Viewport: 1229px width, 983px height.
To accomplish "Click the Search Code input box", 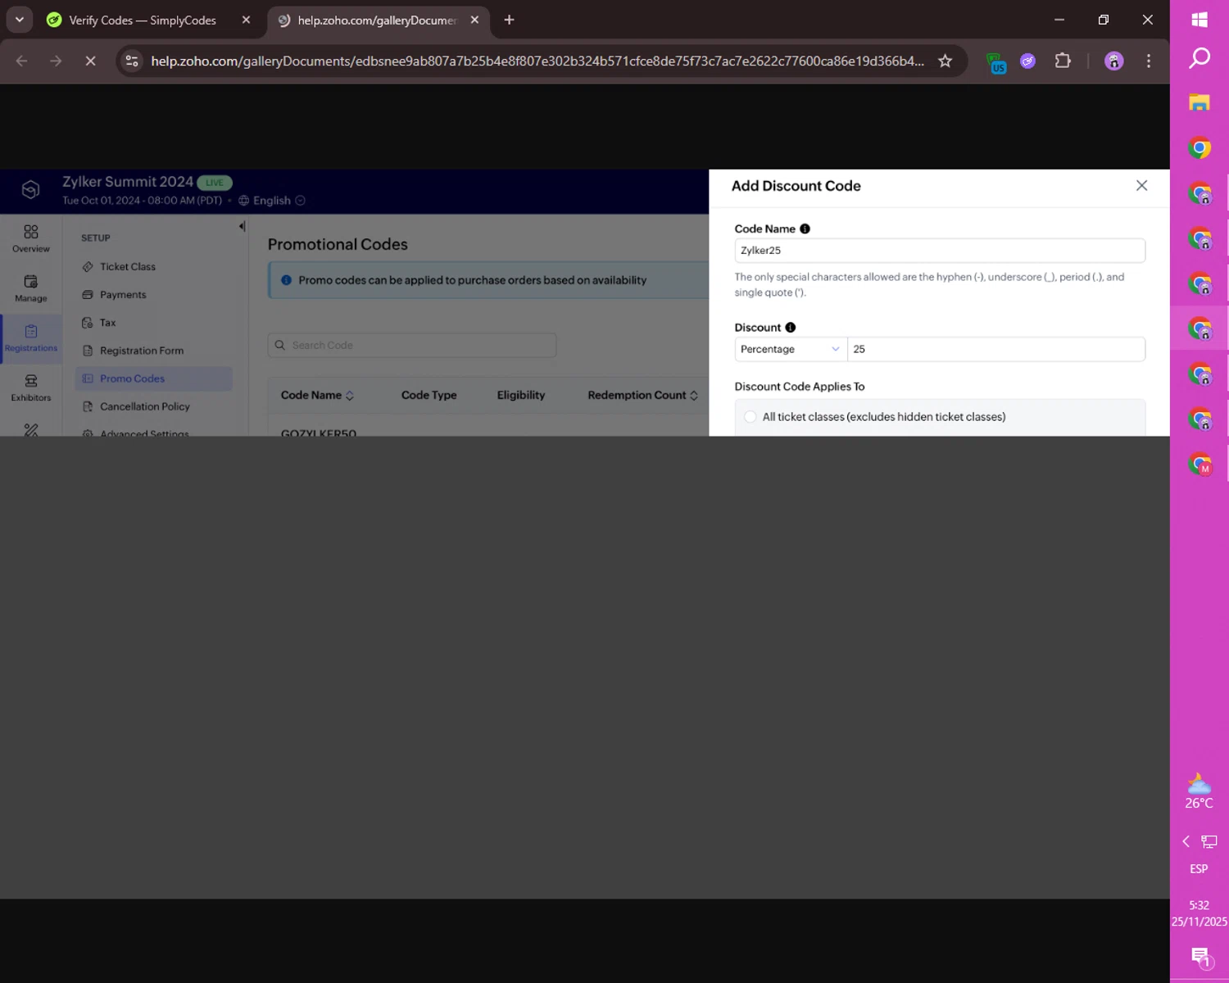I will point(412,345).
